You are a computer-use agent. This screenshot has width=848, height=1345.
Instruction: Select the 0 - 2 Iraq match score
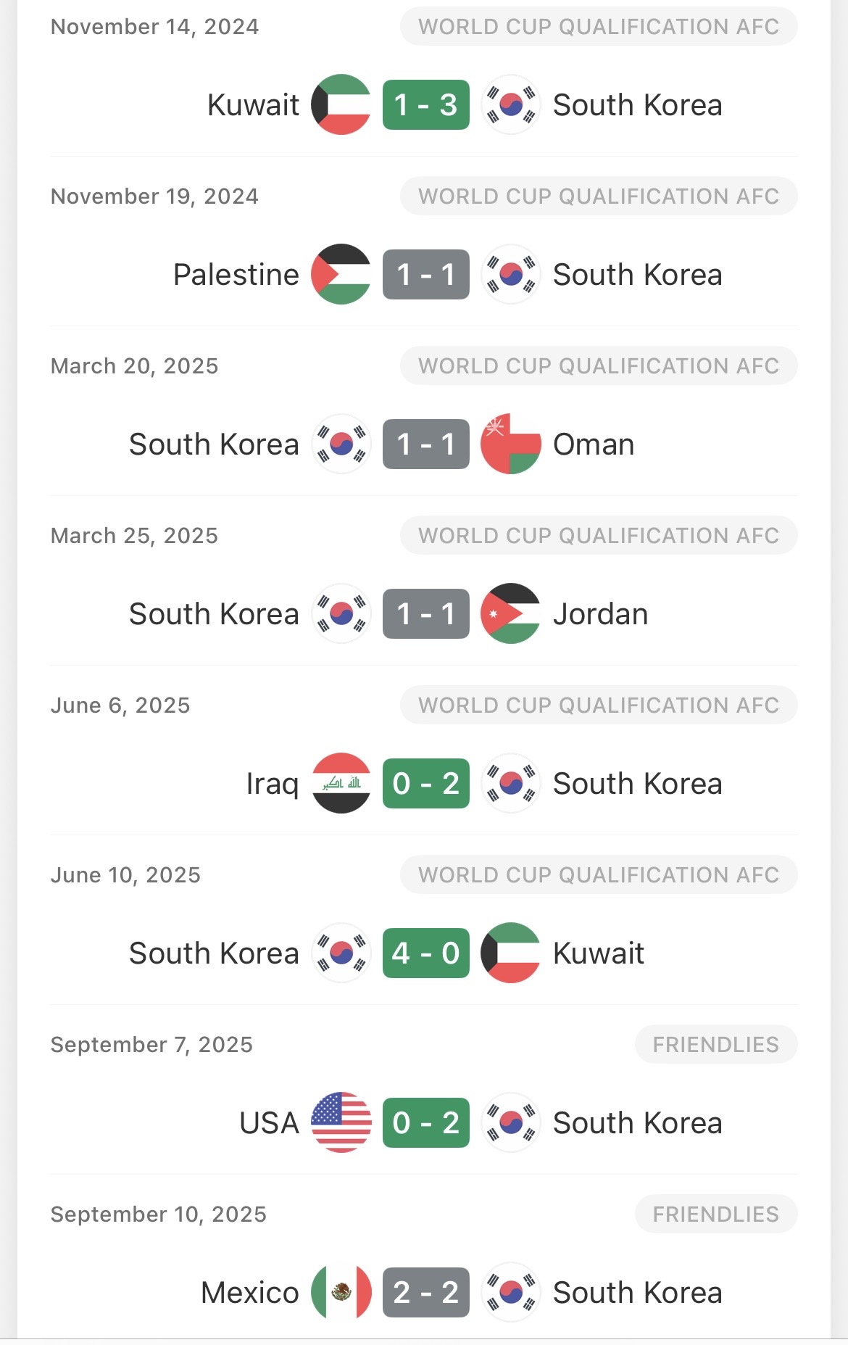425,784
